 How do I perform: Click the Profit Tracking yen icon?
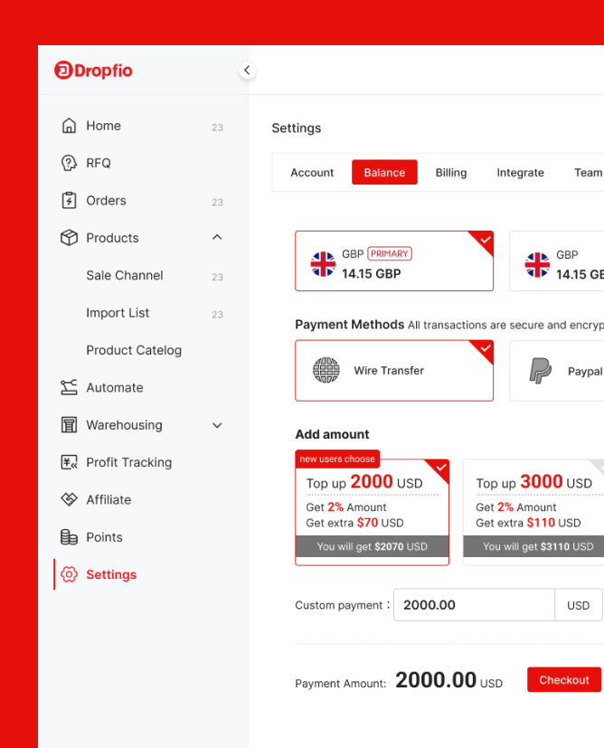69,462
